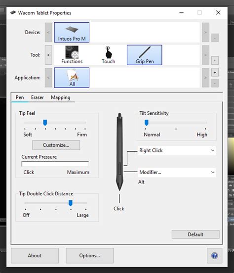Open the Modifier... button dropdown

[x=177, y=173]
